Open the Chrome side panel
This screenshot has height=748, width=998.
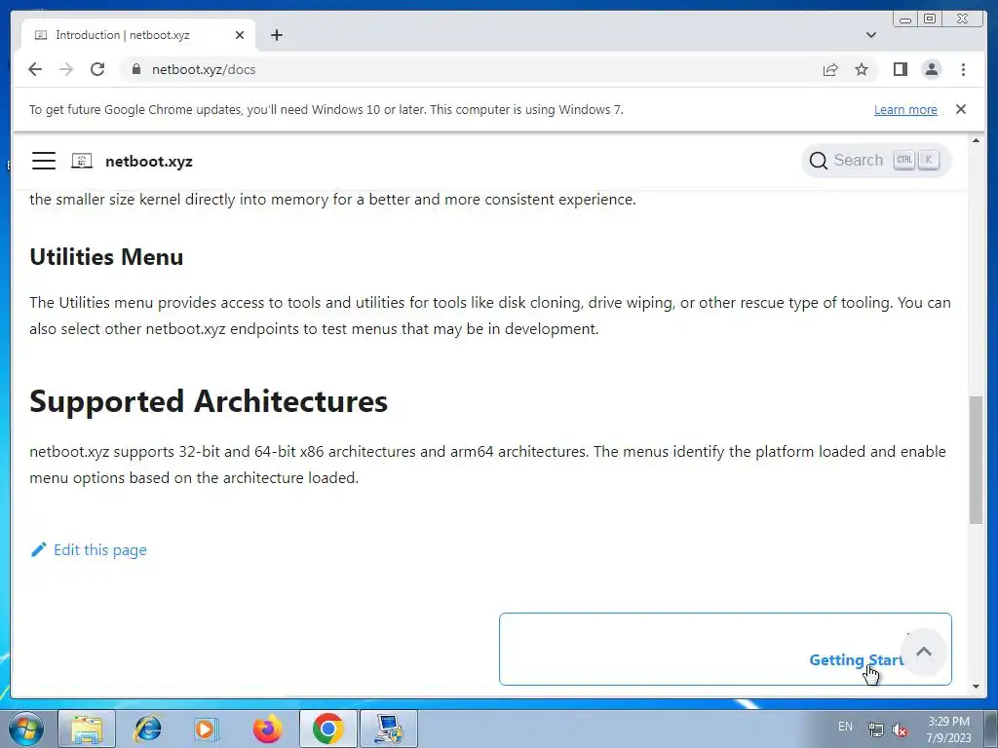(900, 69)
